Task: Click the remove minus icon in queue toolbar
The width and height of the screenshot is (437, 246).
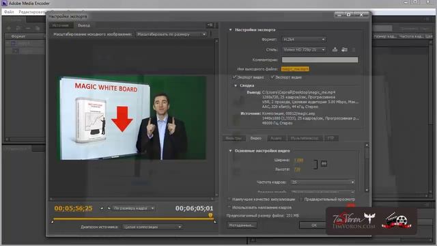Action: (x=28, y=28)
